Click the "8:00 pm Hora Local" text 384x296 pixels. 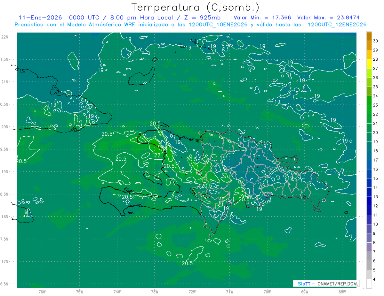(141, 18)
